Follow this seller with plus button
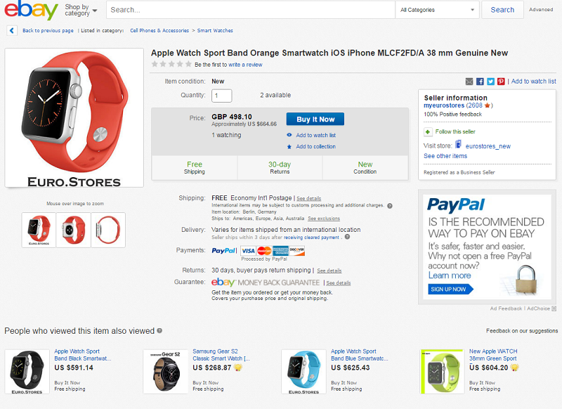 (428, 131)
